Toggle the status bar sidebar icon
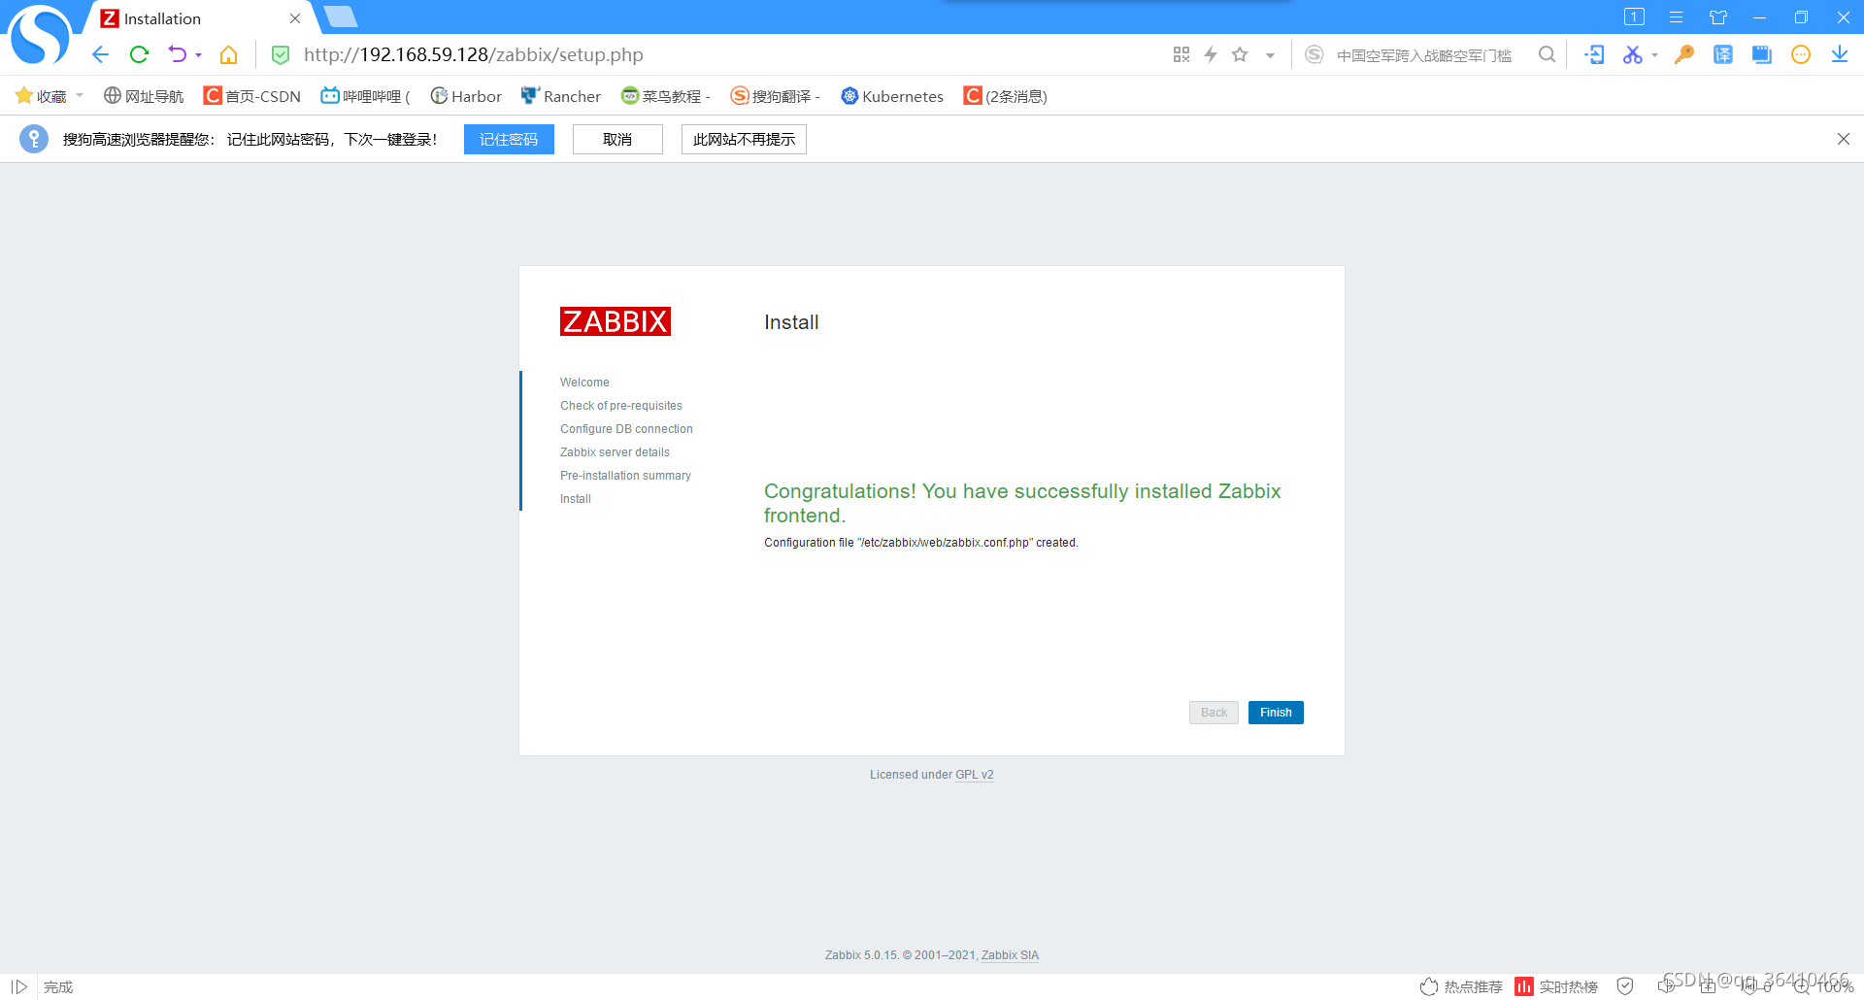Screen dimensions: 1864x1000 (19, 986)
